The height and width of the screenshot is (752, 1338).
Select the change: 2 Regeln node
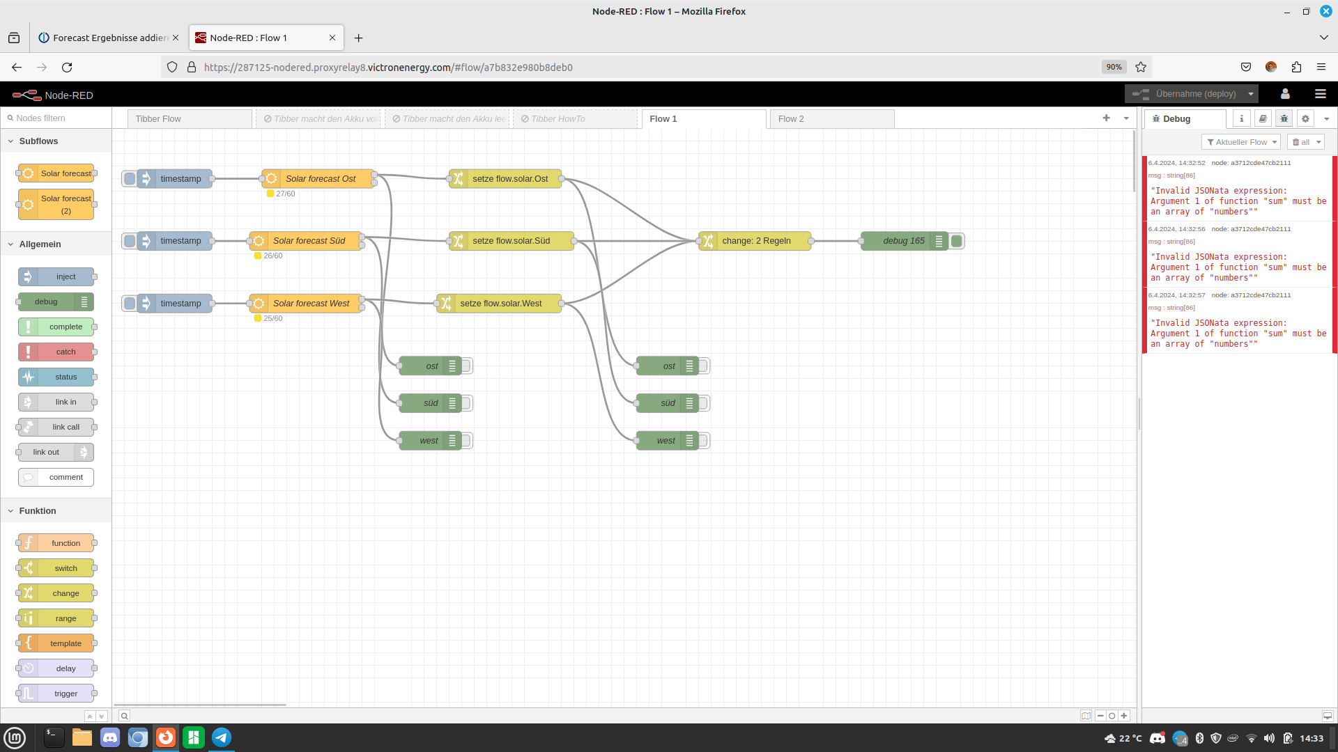pyautogui.click(x=755, y=241)
